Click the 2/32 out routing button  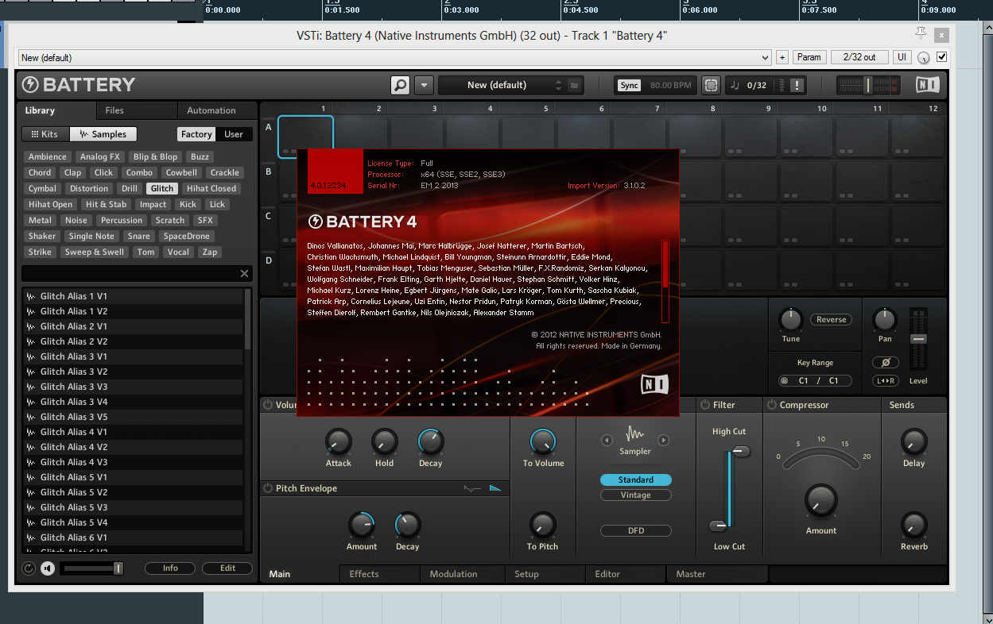point(859,57)
